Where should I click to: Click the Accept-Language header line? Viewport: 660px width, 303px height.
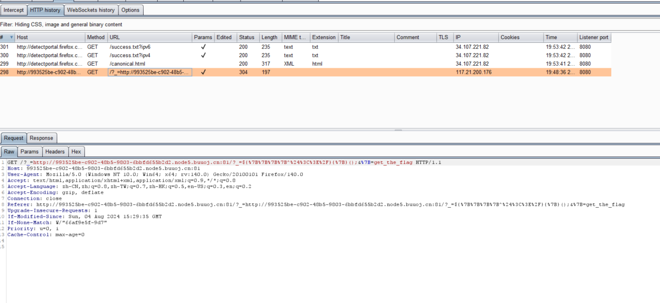(130, 187)
